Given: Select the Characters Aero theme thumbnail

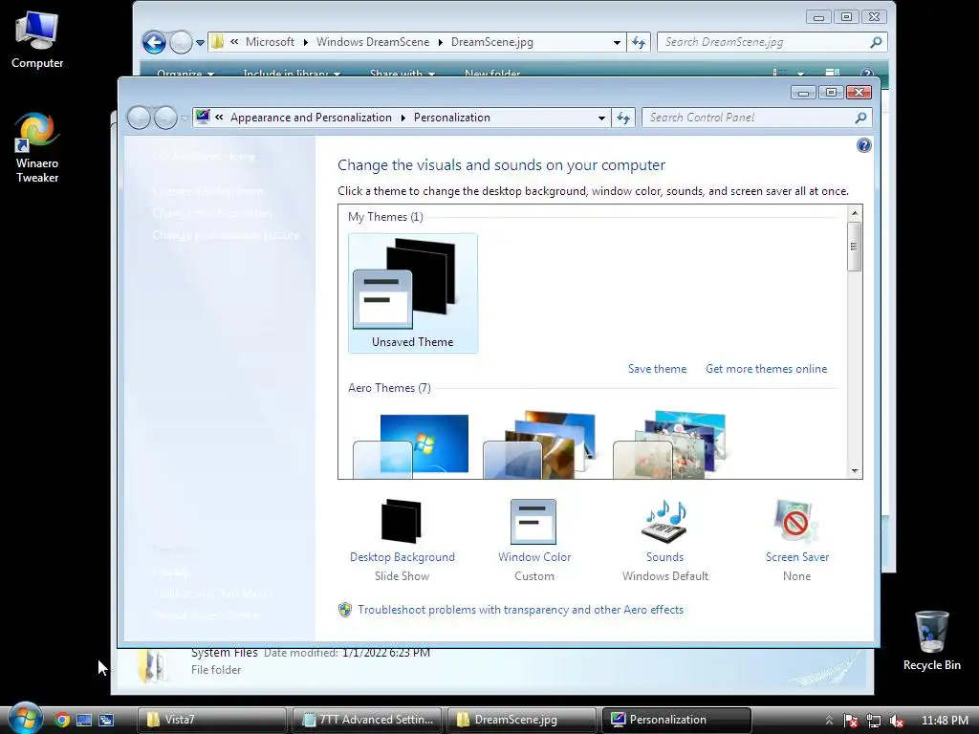Looking at the screenshot, I should pos(670,445).
